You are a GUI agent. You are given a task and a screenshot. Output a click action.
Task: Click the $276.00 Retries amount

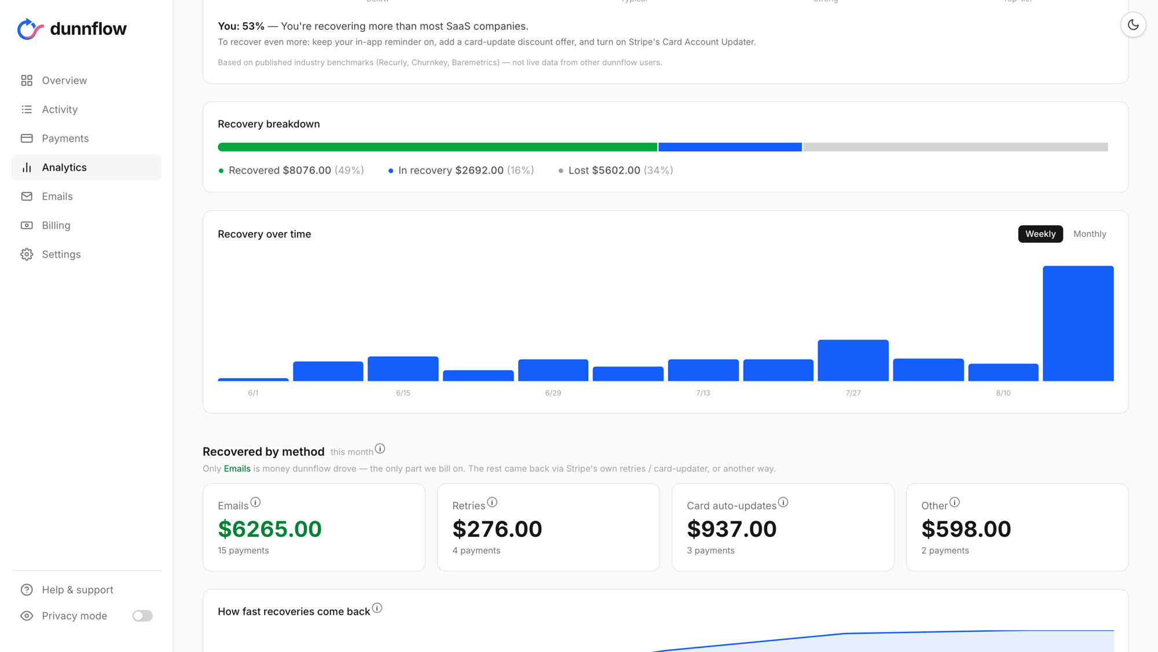pos(497,529)
